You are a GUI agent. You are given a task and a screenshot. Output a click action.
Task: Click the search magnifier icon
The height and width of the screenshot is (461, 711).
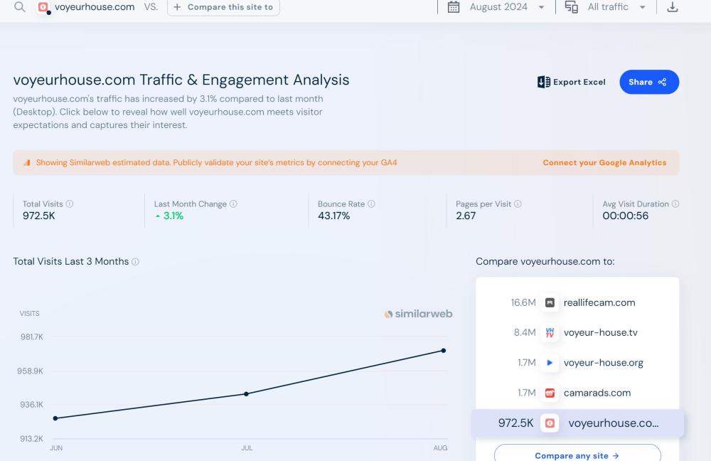(x=20, y=7)
